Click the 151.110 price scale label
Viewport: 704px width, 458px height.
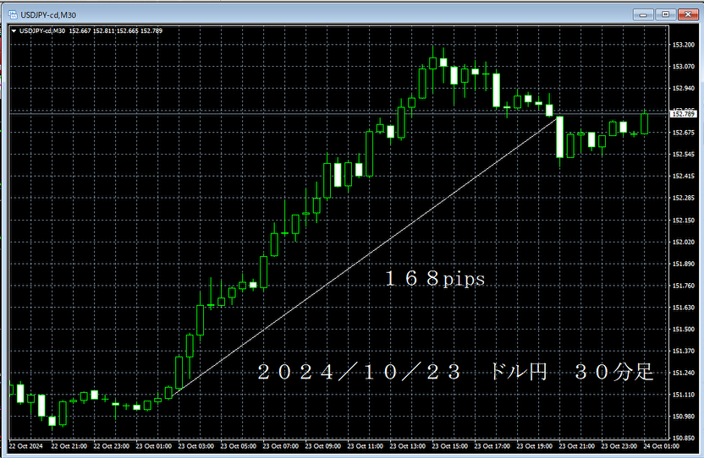[x=684, y=395]
